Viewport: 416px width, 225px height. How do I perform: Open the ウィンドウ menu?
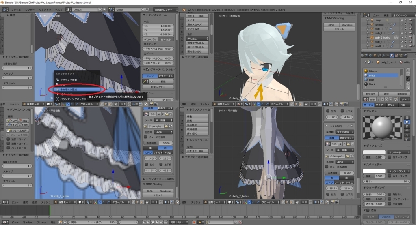[x=45, y=10]
